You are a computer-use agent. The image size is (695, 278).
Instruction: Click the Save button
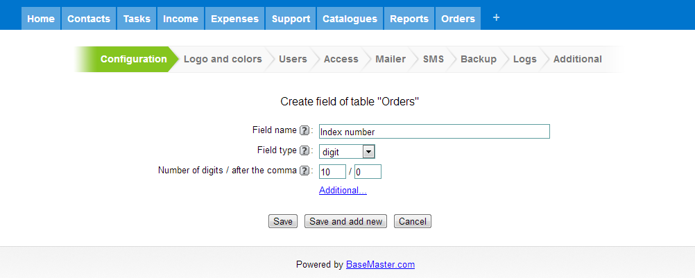click(x=283, y=221)
